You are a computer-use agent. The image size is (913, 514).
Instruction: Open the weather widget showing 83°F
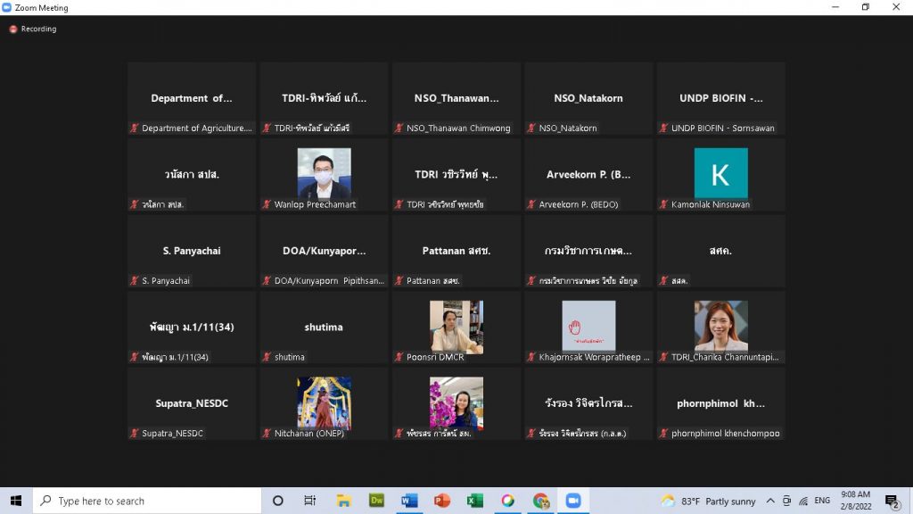coord(709,501)
